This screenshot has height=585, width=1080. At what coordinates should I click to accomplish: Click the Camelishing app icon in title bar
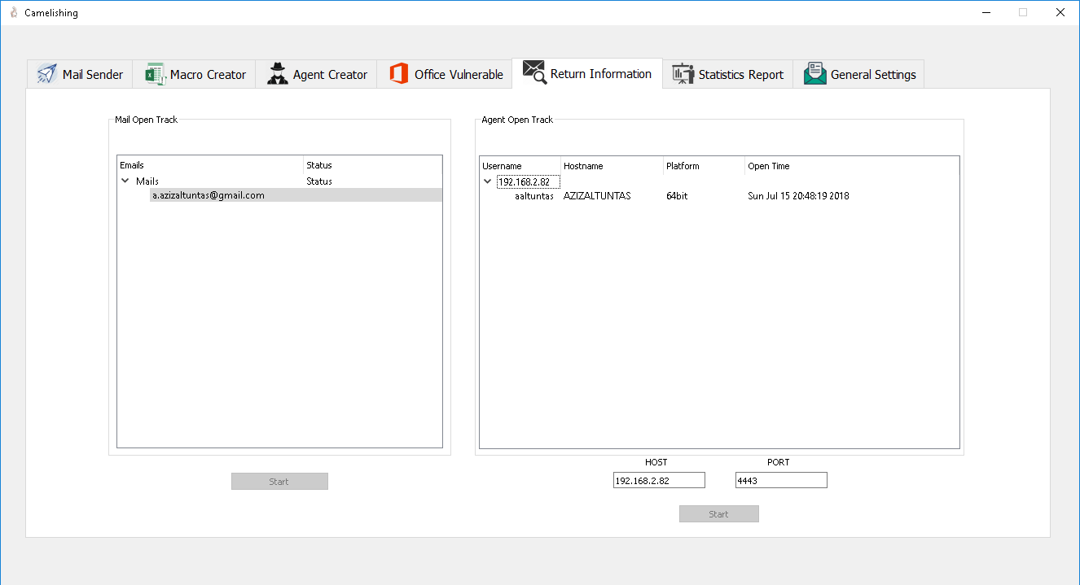point(13,12)
